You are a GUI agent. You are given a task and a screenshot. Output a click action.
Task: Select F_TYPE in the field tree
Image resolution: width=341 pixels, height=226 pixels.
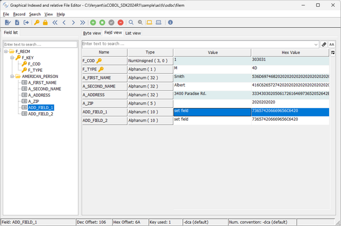click(35, 70)
